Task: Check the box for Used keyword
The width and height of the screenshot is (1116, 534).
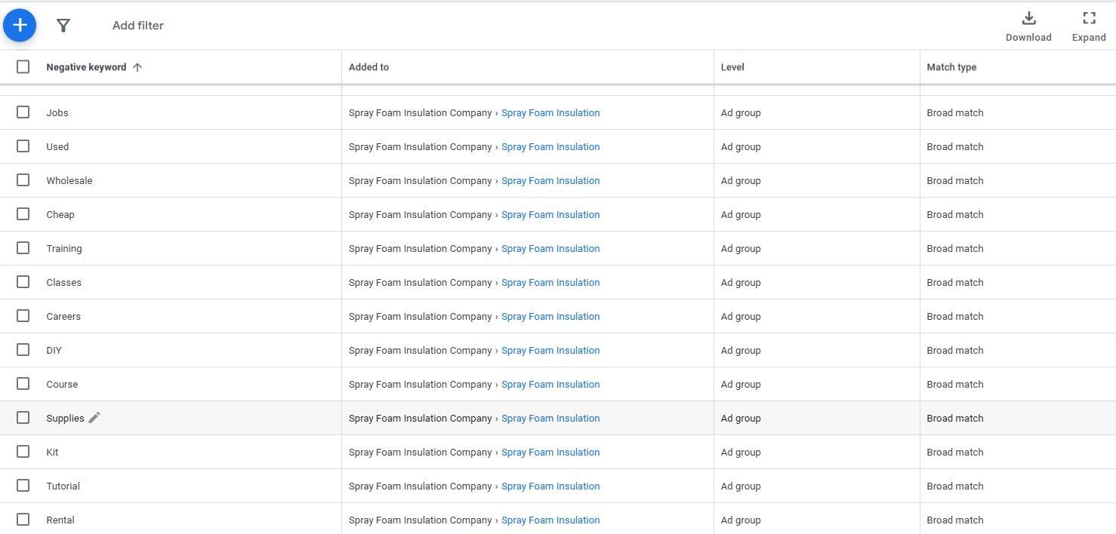Action: coord(23,146)
